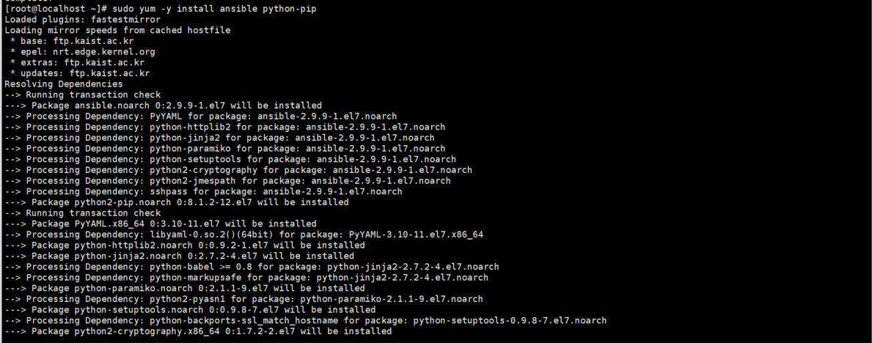Screen dimensions: 872x343
Task: Click the python2-pyasn1 dependency line
Action: coord(243,299)
